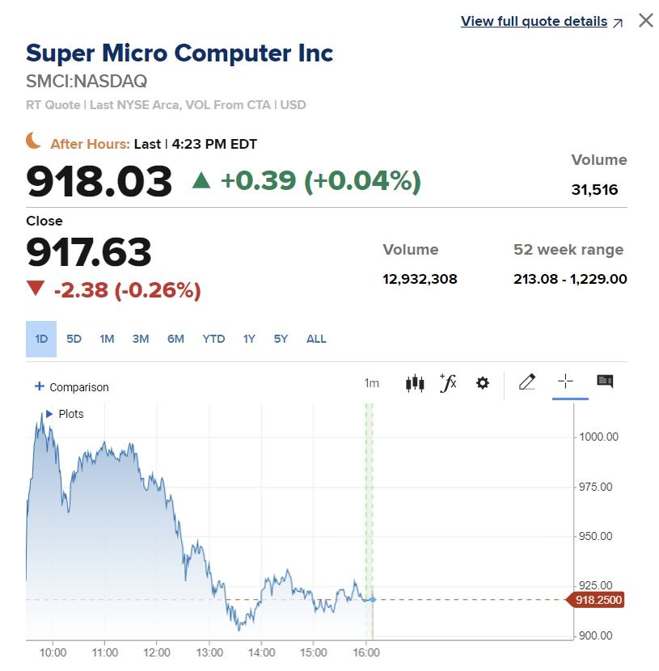Select the YTD range tab
Viewport: 659px width, 671px height.
213,339
